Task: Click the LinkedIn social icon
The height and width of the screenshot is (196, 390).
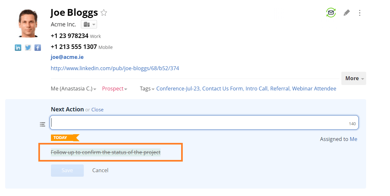Action: [18, 48]
